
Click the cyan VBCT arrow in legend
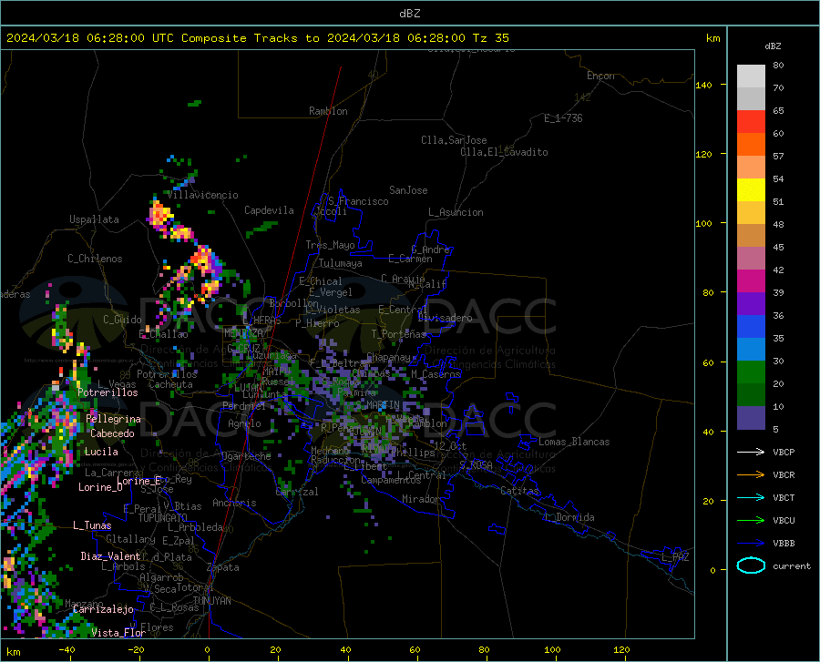[x=751, y=497]
